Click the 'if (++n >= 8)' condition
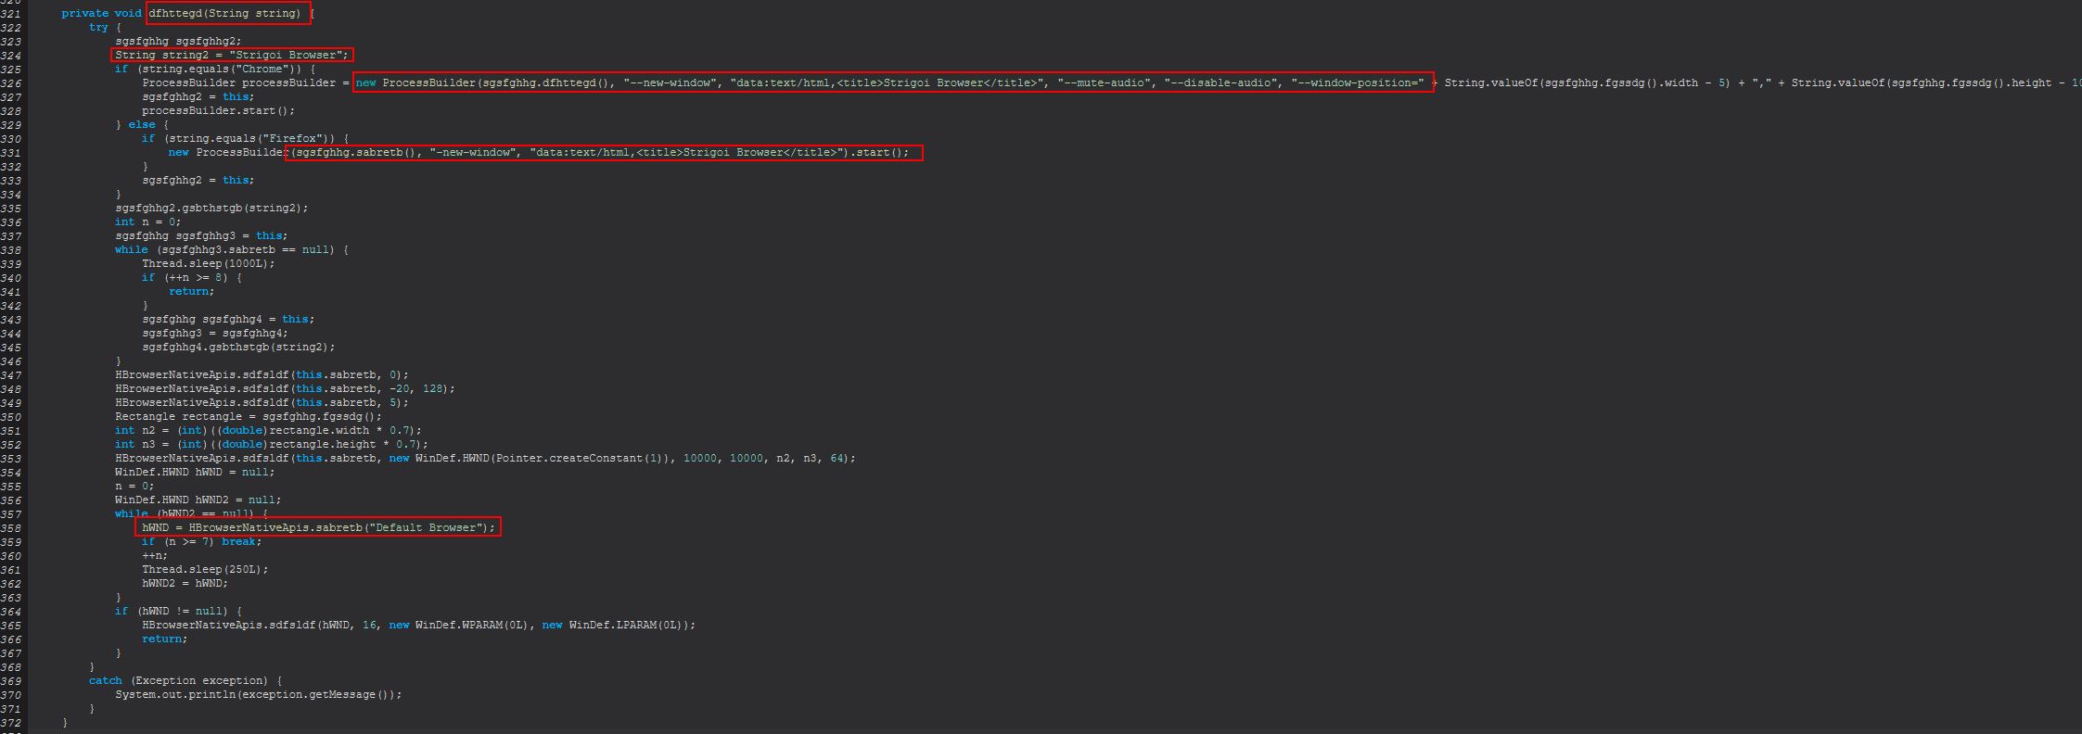2082x734 pixels. point(191,277)
